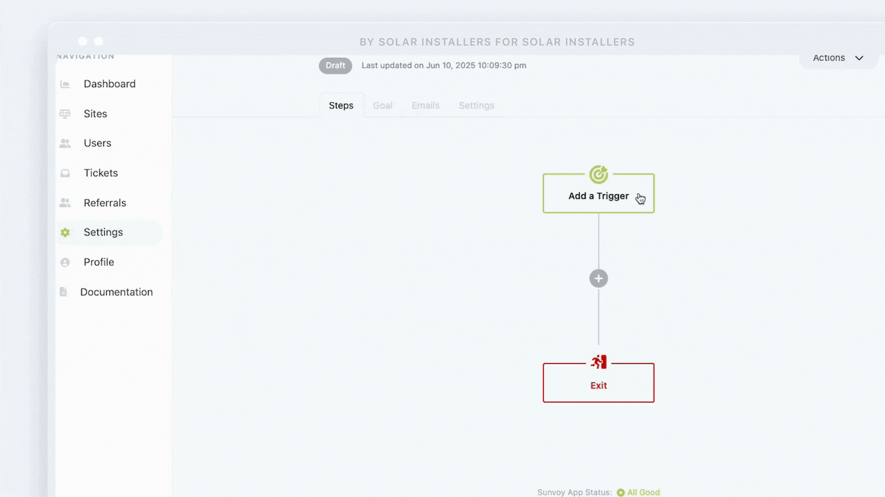This screenshot has width=885, height=497.
Task: Click the green trigger target icon
Action: tap(598, 174)
